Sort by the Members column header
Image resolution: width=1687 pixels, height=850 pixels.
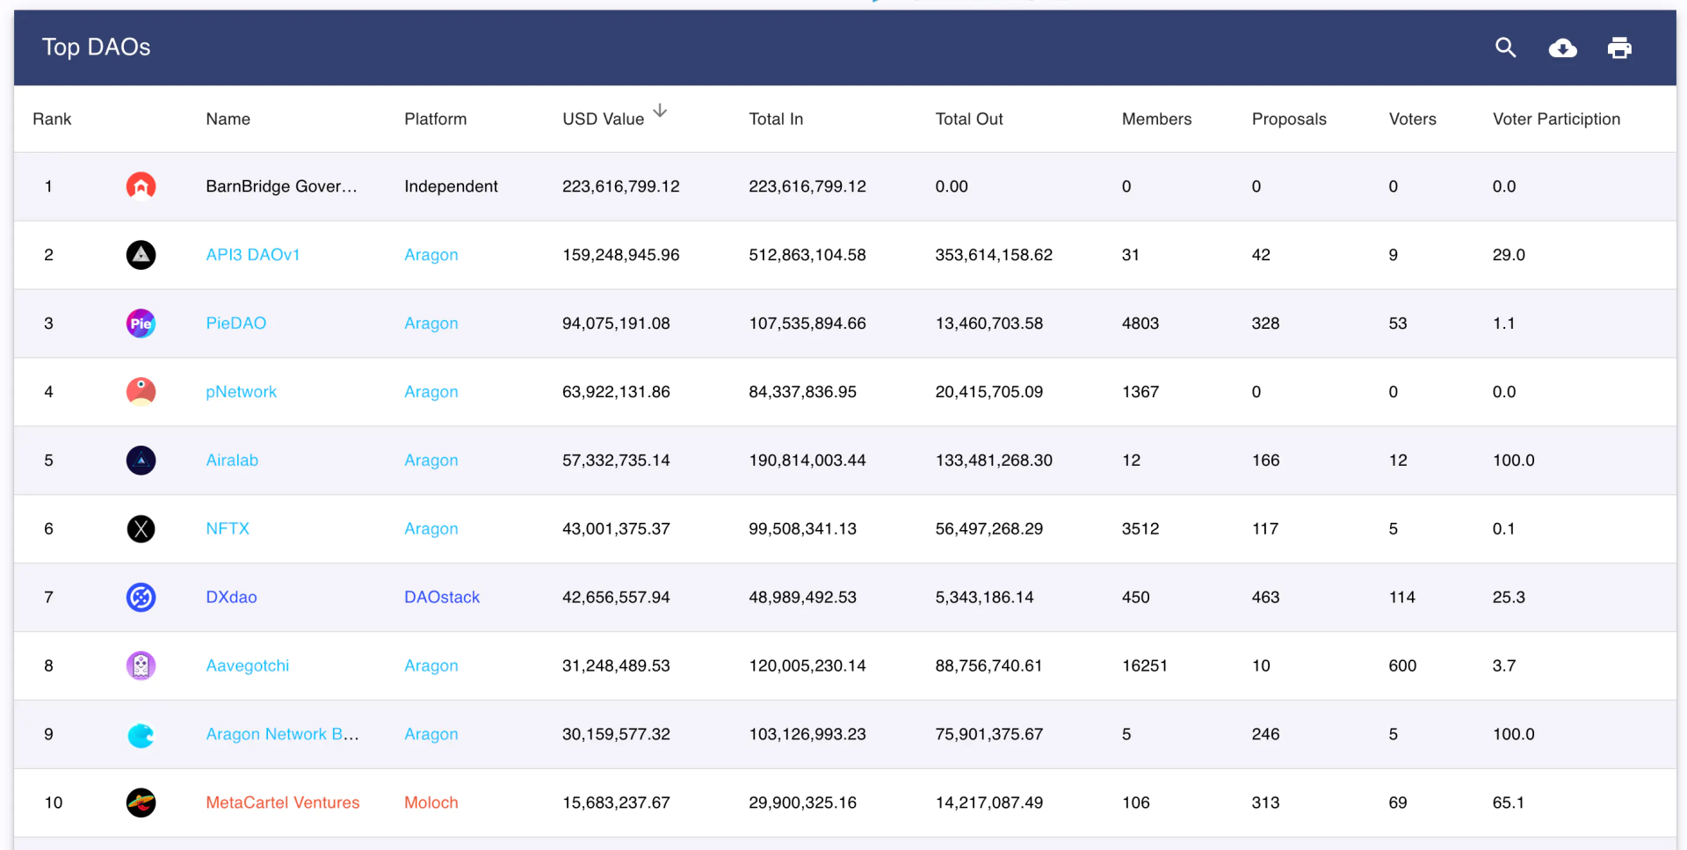pos(1156,119)
